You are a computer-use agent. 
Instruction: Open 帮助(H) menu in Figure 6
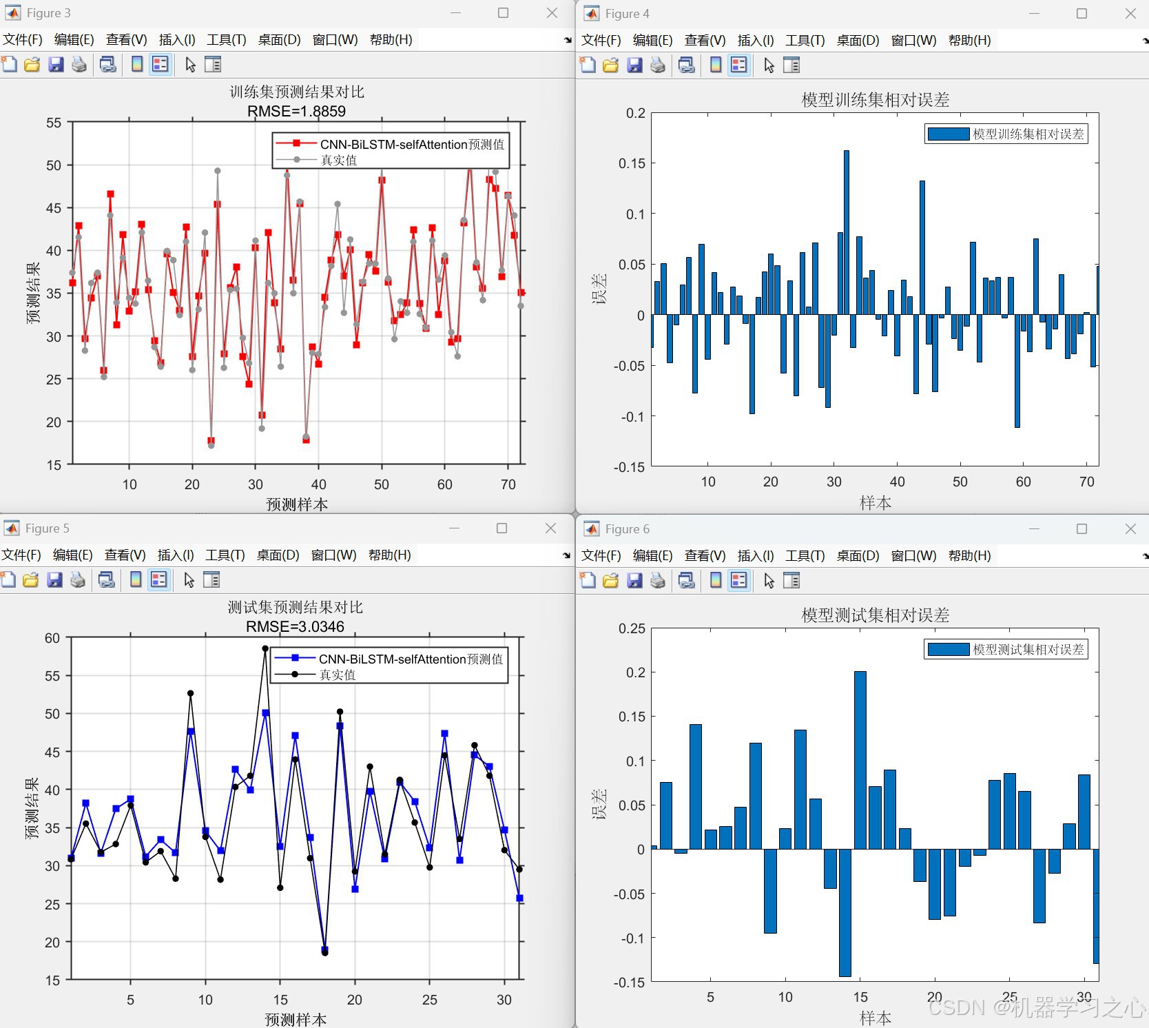(969, 555)
